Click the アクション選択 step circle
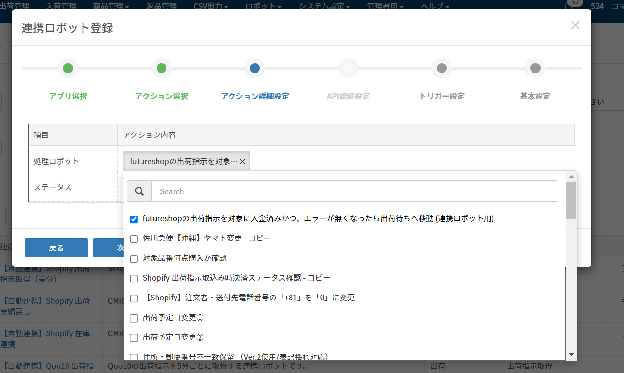 161,68
